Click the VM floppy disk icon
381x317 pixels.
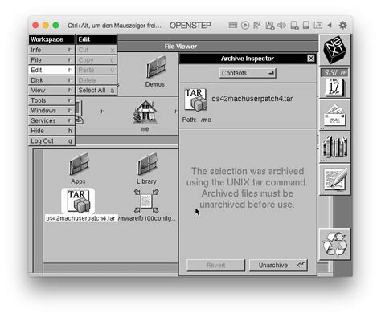(x=269, y=26)
